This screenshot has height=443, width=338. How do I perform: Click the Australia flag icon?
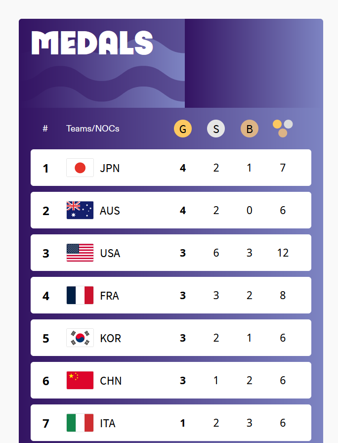80,210
